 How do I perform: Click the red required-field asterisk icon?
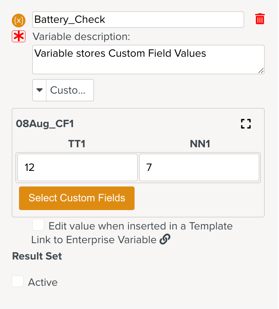[18, 37]
